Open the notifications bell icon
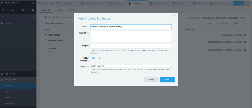The width and height of the screenshot is (252, 108). click(52, 3)
